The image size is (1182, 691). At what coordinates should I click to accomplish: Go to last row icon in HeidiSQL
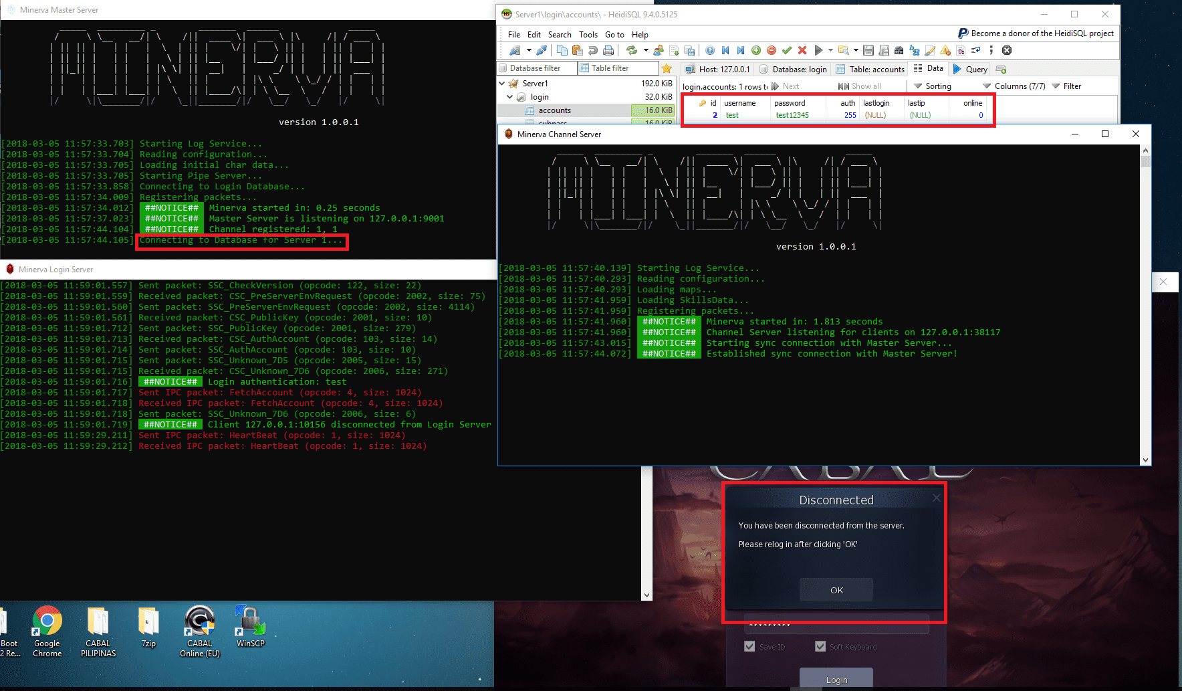point(741,50)
